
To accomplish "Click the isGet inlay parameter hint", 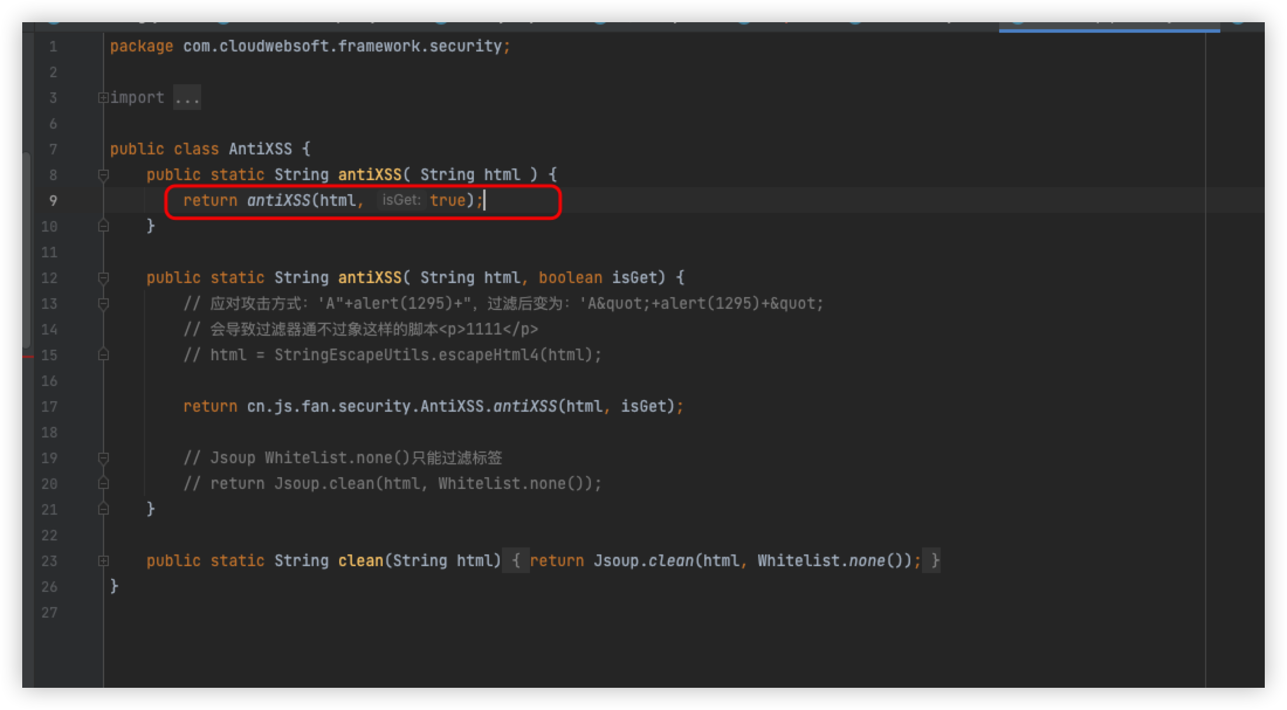I will [401, 201].
